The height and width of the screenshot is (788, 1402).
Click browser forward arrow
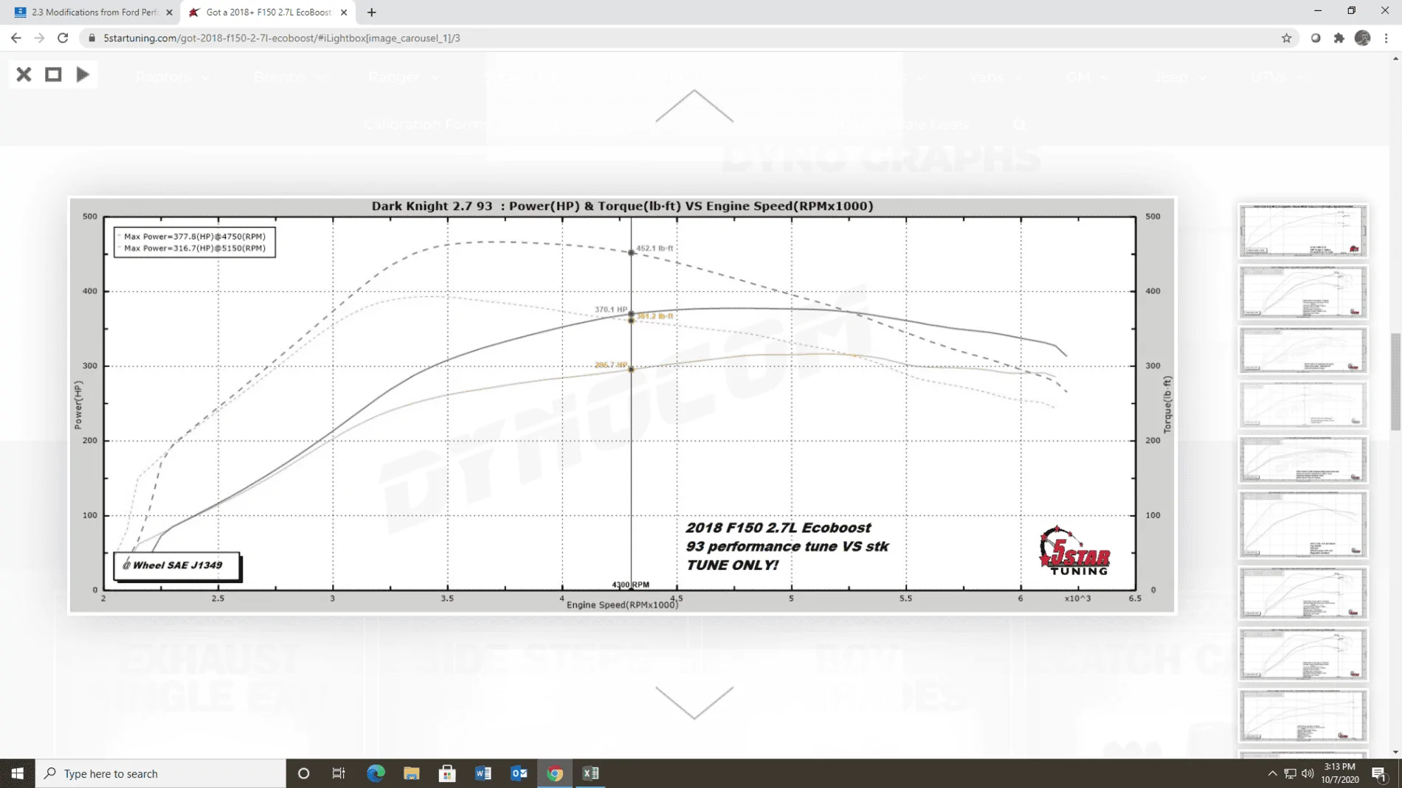coord(39,38)
